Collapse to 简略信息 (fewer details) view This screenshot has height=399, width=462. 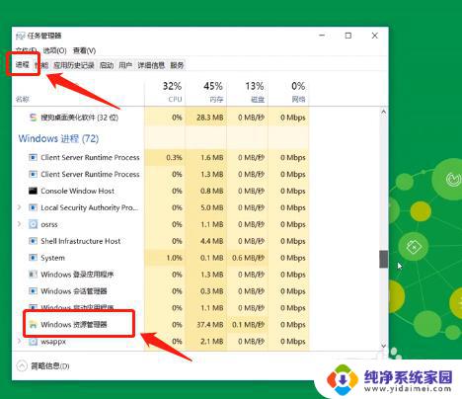43,366
